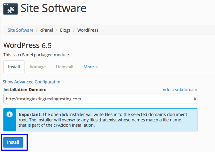Switch to the Install tab
Screen dimensions: 215x152
coord(14,67)
